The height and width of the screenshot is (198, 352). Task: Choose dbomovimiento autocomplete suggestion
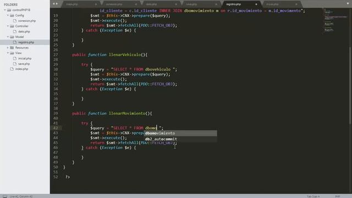(180, 133)
